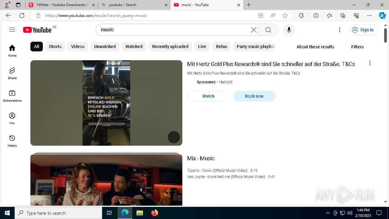Launch Firefox from the taskbar
Viewport: 389px width, 219px height.
click(155, 213)
